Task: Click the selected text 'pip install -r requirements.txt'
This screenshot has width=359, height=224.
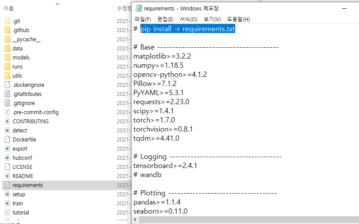Action: 188,29
